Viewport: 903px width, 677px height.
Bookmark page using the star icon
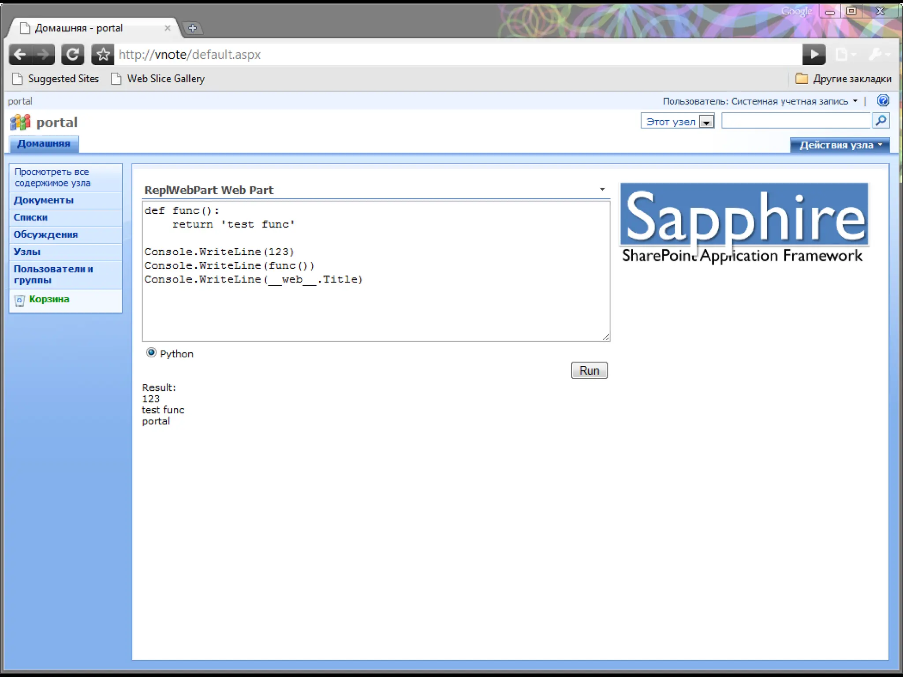[103, 55]
